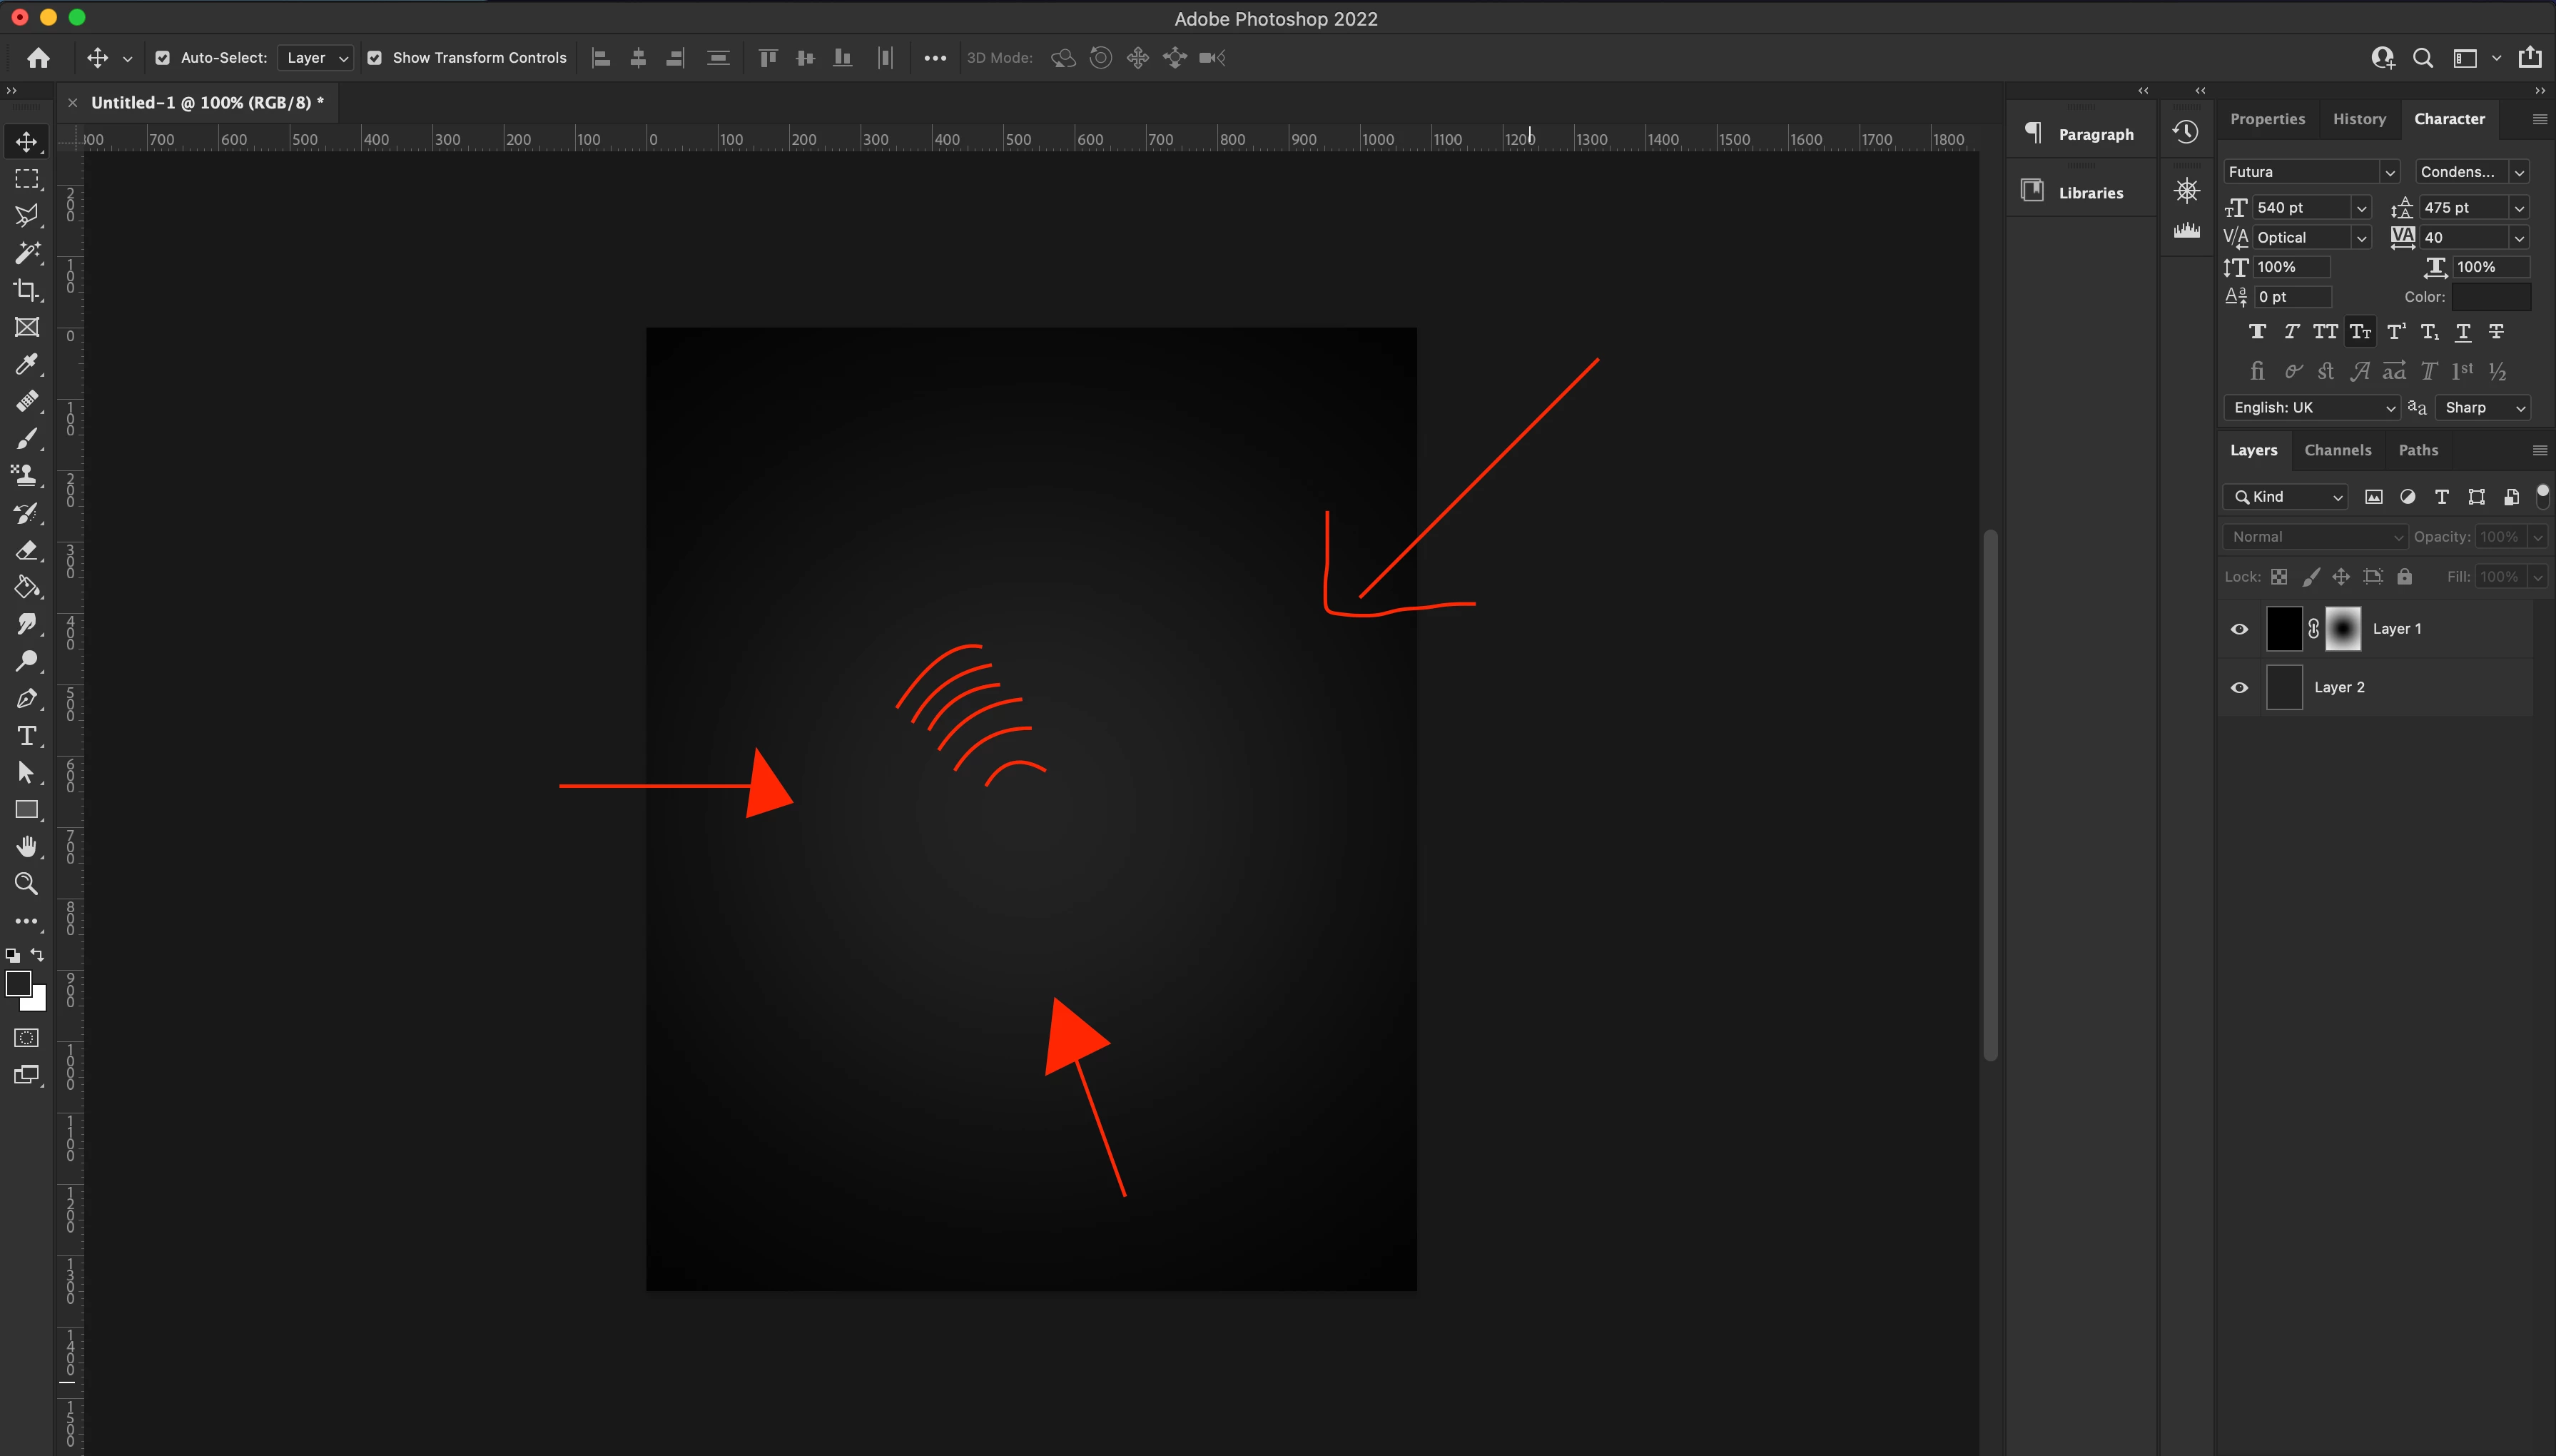Switch to the Channels tab

click(x=2337, y=450)
